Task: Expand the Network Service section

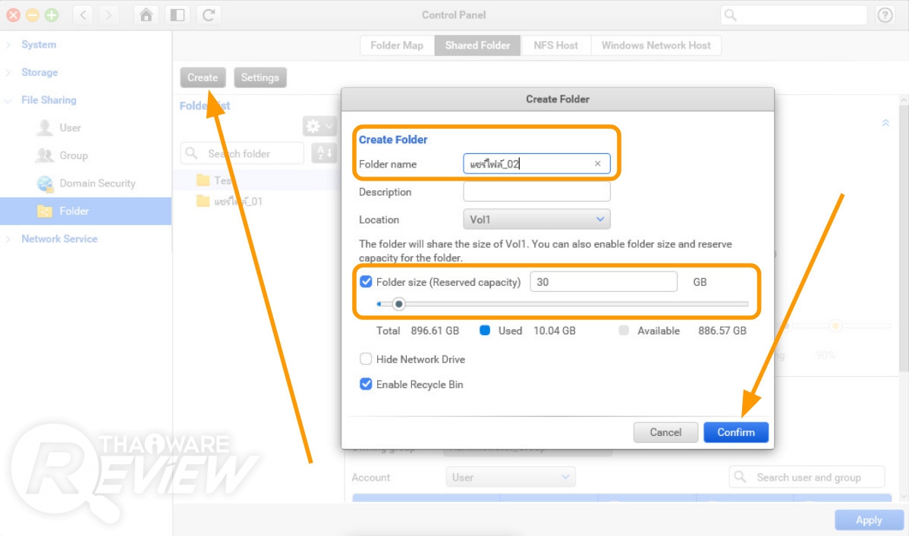Action: tap(8, 239)
